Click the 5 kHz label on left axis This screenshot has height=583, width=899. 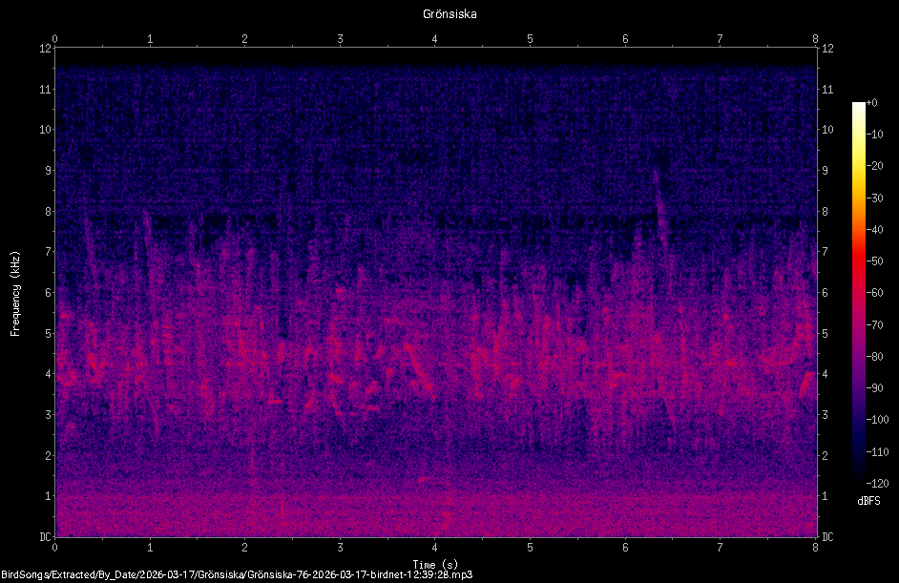[48, 333]
